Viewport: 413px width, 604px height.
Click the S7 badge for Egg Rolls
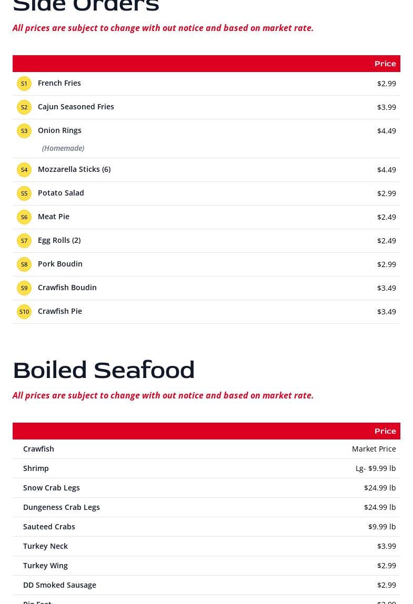tap(24, 241)
